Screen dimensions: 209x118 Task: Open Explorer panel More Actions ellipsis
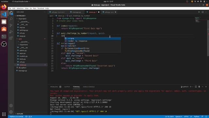pos(44,12)
